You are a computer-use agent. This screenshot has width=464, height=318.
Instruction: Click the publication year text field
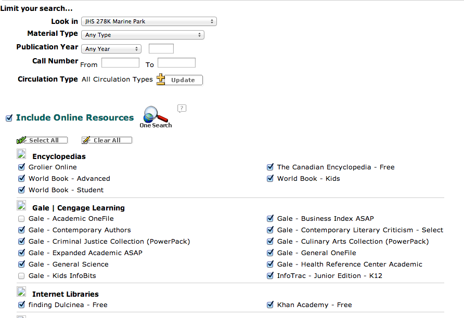[161, 49]
